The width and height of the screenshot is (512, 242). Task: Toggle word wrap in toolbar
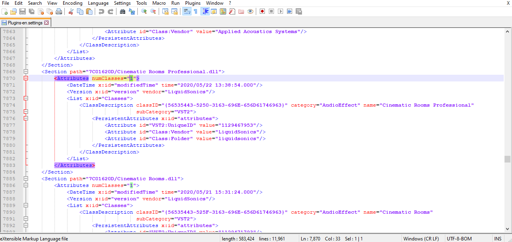click(187, 11)
